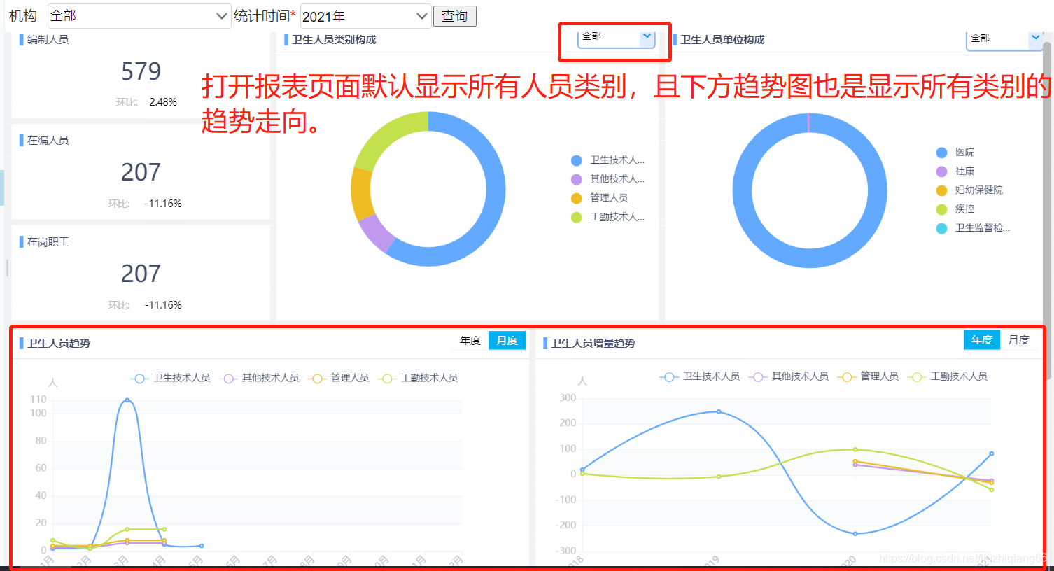Viewport: 1054px width, 571px height.
Task: Switch 卫生人员趋势 chart to 月度
Action: [x=507, y=340]
